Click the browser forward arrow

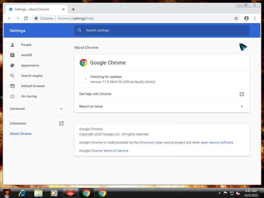pos(18,18)
